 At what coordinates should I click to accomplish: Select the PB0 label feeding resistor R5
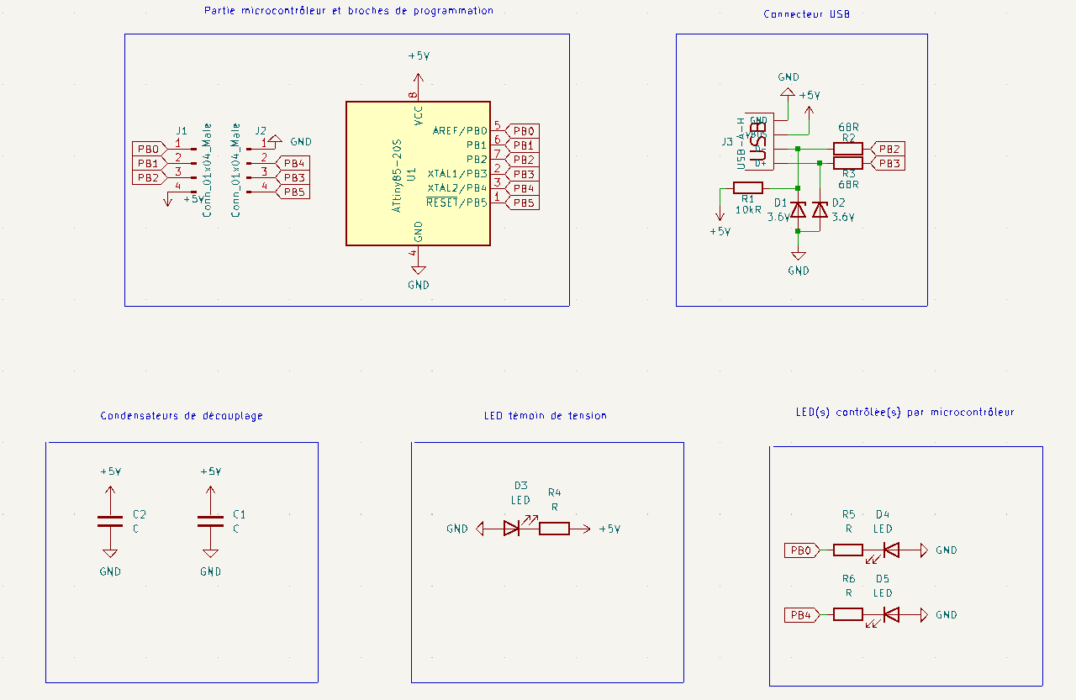(x=801, y=550)
